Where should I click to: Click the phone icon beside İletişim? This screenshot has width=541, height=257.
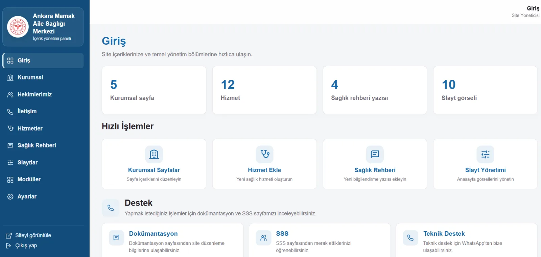point(10,112)
